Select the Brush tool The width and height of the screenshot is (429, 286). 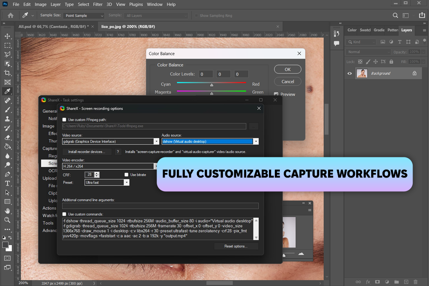pyautogui.click(x=8, y=110)
